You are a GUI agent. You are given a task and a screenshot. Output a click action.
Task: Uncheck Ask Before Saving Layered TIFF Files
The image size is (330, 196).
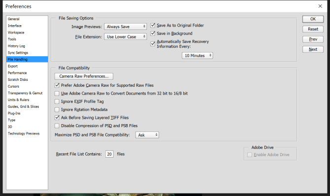[57, 118]
